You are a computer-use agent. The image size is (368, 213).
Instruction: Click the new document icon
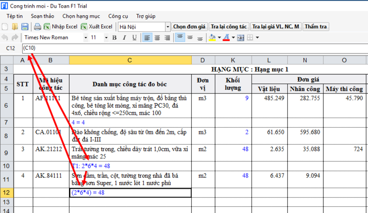[x=5, y=27]
